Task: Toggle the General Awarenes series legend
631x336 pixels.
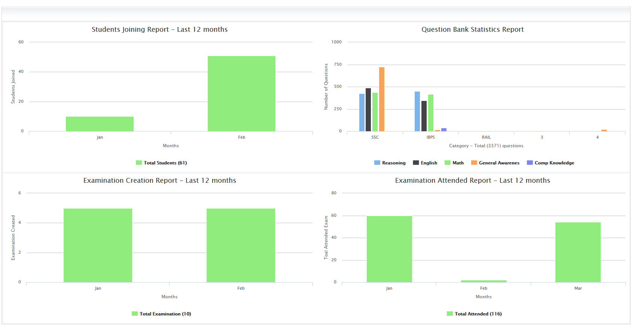Action: 495,163
